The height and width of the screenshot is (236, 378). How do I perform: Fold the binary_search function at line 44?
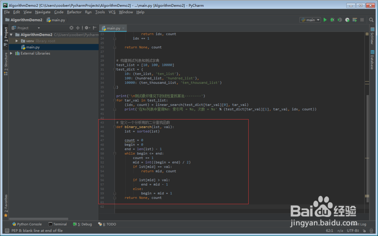[115, 127]
